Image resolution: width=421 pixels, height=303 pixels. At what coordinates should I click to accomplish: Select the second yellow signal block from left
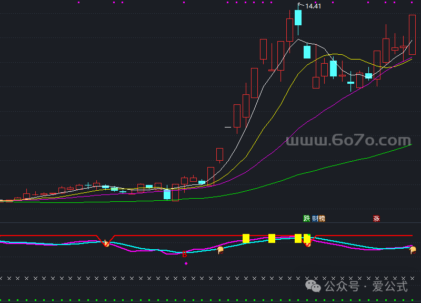pos(272,238)
